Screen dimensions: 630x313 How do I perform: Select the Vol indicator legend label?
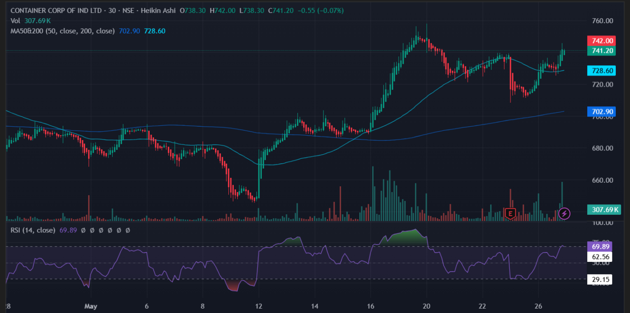pyautogui.click(x=15, y=21)
